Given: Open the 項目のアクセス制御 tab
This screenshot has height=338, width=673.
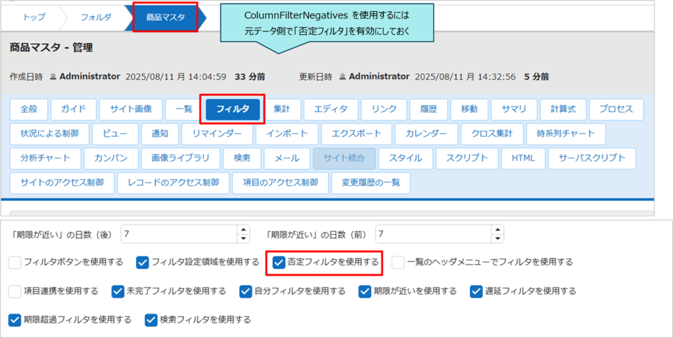Looking at the screenshot, I should (280, 183).
